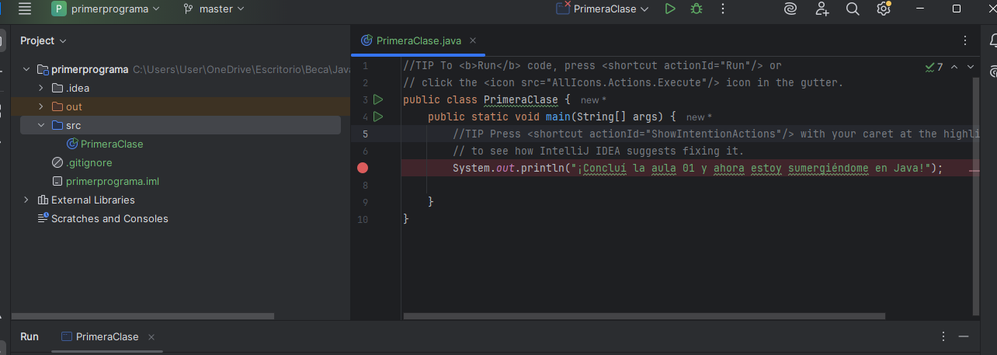Image resolution: width=997 pixels, height=355 pixels.
Task: Click the AI Assistant swirl icon
Action: (790, 9)
